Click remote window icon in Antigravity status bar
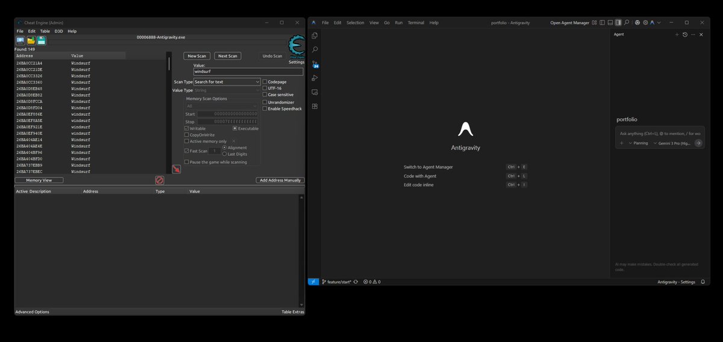The image size is (723, 342). coord(314,282)
